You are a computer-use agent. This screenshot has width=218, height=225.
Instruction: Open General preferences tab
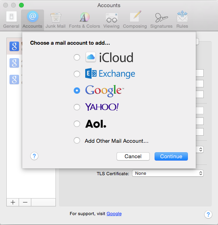pyautogui.click(x=11, y=20)
